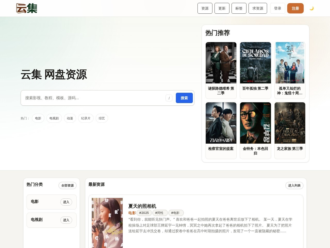The image size is (330, 248).
Task: Open the 夏天的照相机 title link
Action: click(x=142, y=206)
